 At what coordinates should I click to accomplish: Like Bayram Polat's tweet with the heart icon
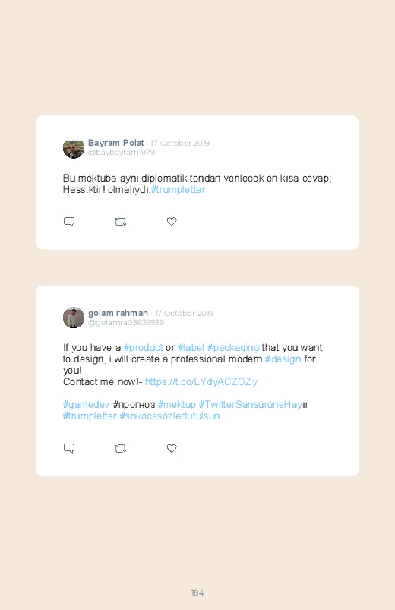(172, 221)
